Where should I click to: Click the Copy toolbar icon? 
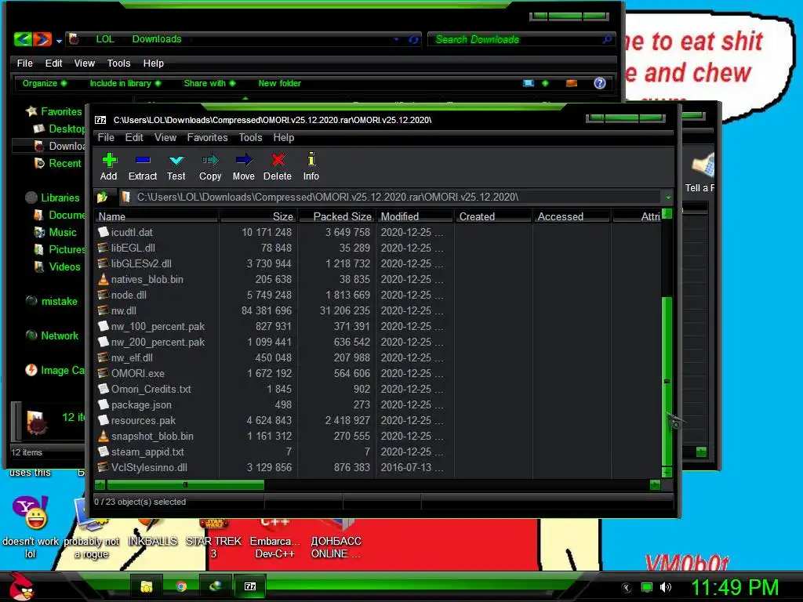(210, 166)
